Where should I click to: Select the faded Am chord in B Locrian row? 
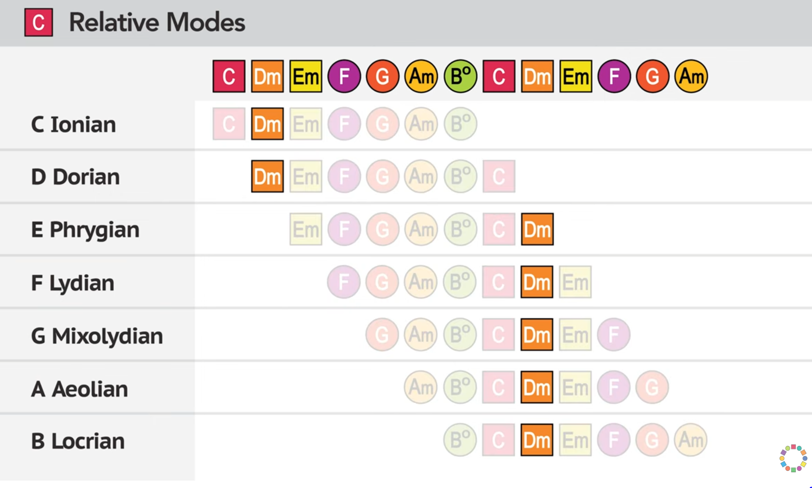(x=690, y=440)
